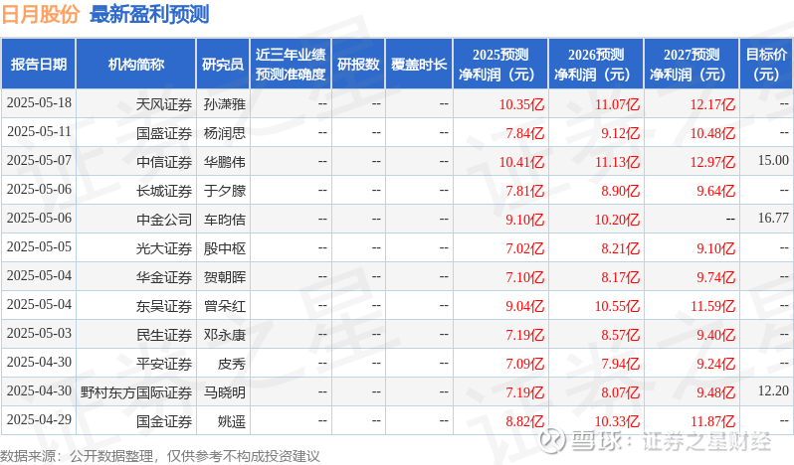Click the 研报数 column header
Viewport: 794px width, 465px height.
point(358,65)
